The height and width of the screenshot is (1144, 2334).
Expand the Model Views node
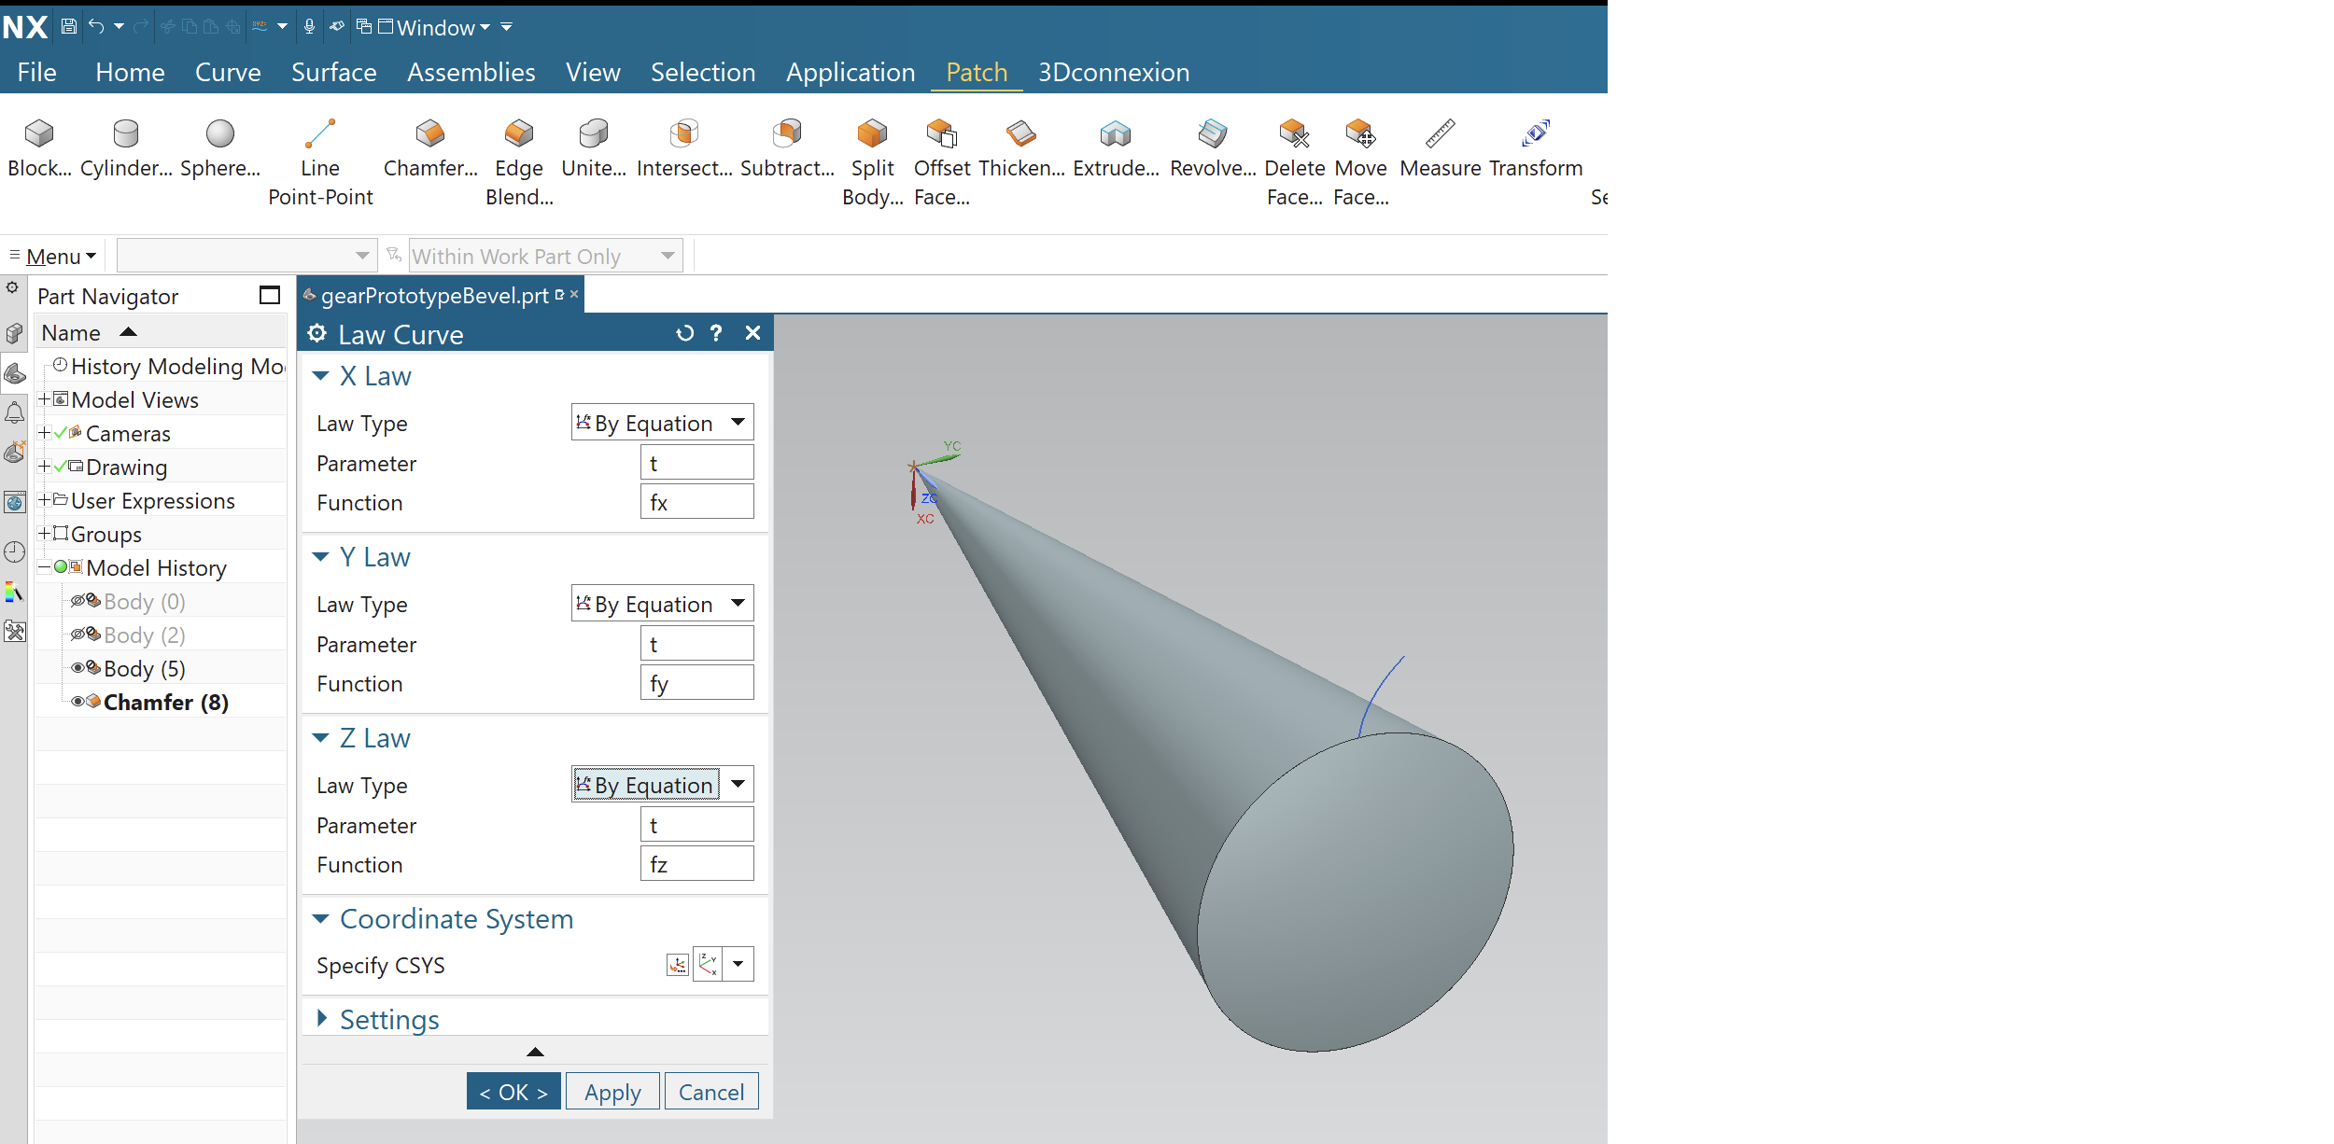(43, 399)
